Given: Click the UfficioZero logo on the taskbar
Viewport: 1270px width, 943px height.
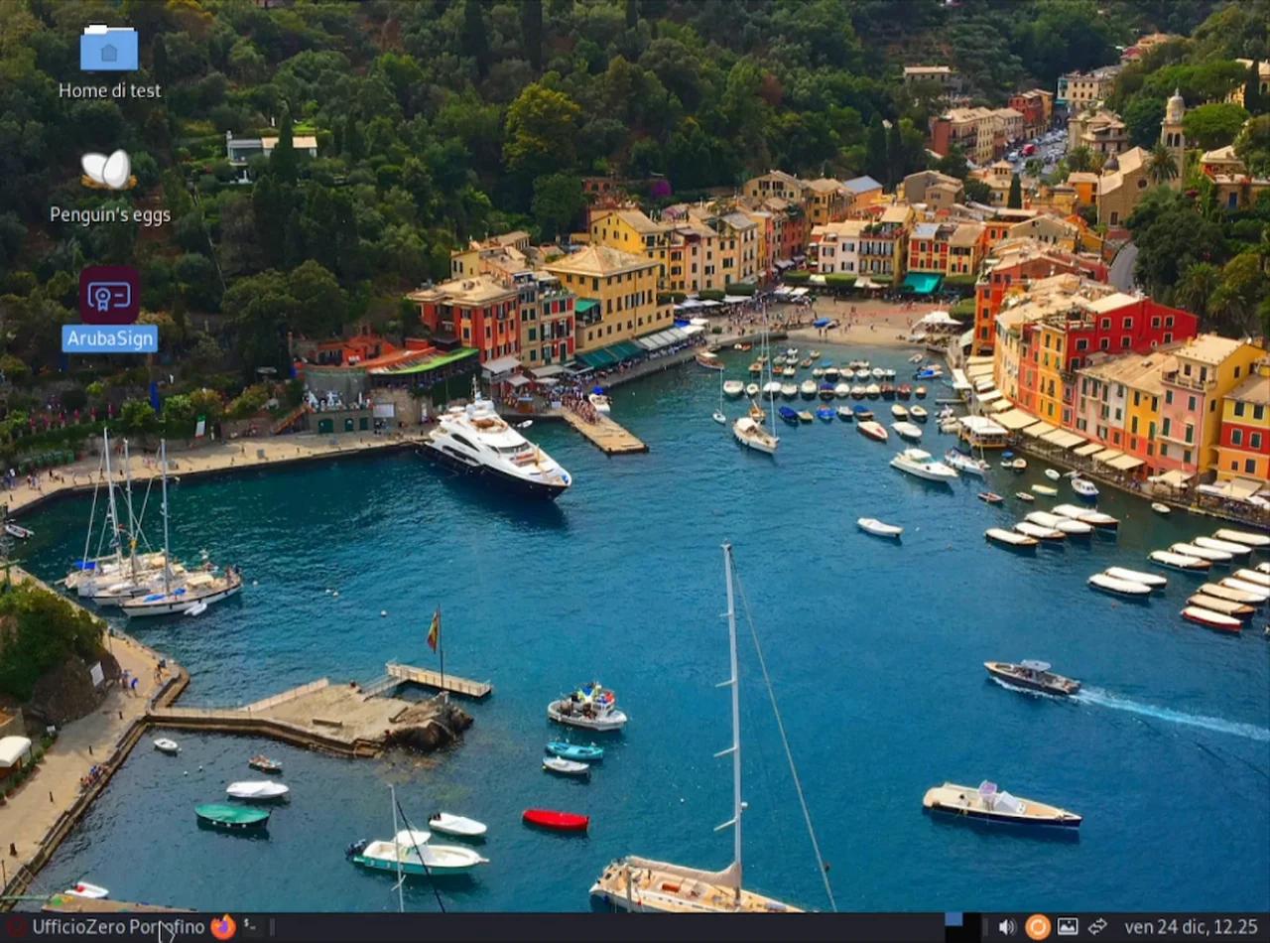Looking at the screenshot, I should coord(14,926).
